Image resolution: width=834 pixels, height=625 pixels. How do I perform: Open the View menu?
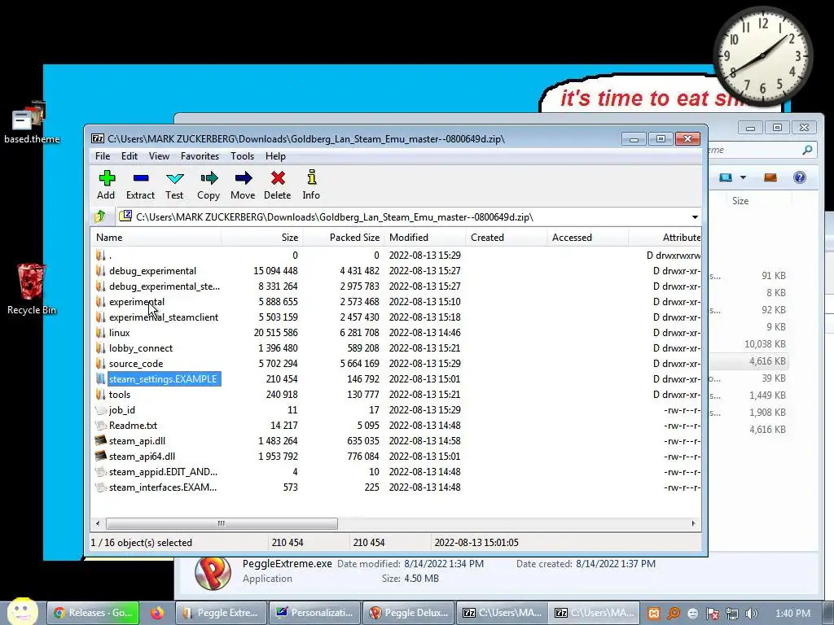point(159,155)
